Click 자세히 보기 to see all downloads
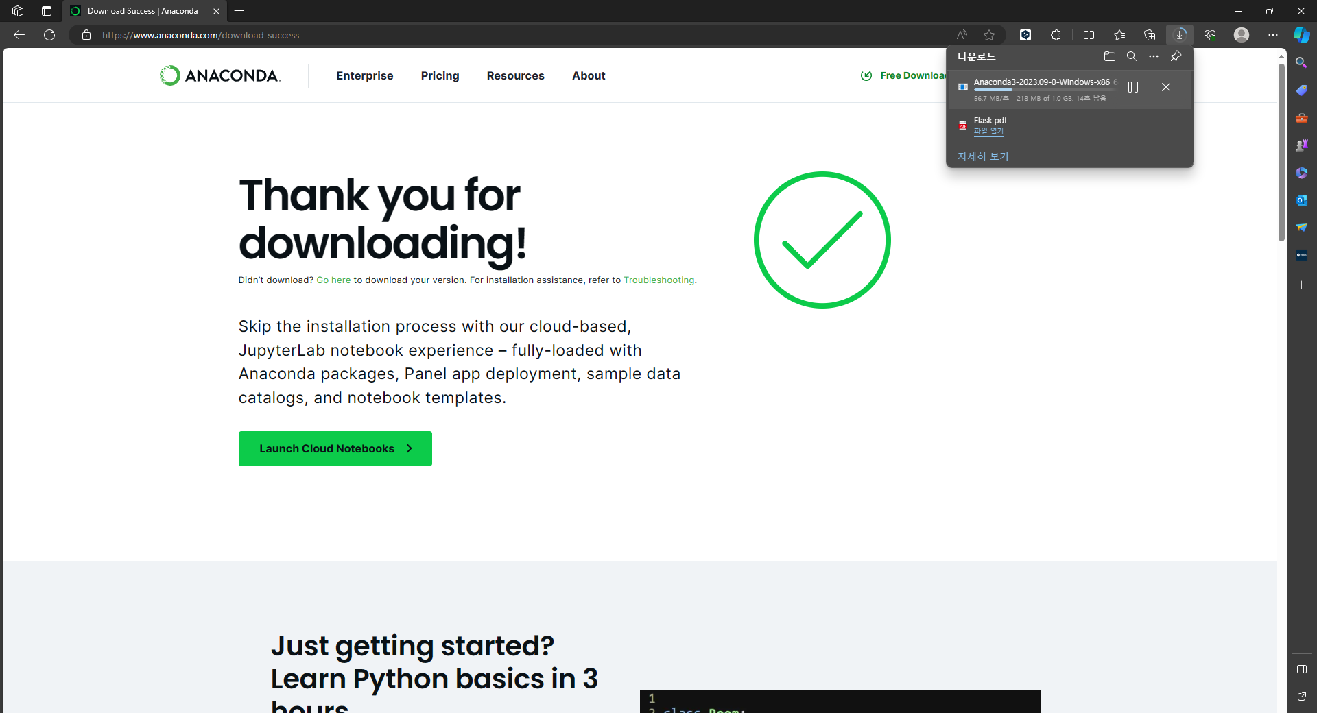 983,156
